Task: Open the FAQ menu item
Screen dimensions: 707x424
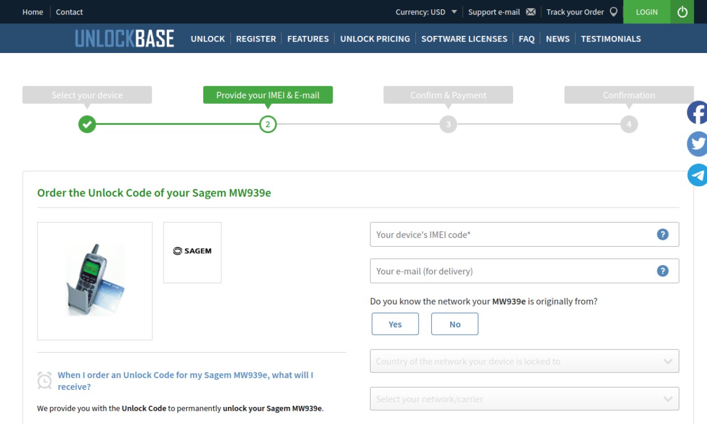Action: click(x=526, y=39)
